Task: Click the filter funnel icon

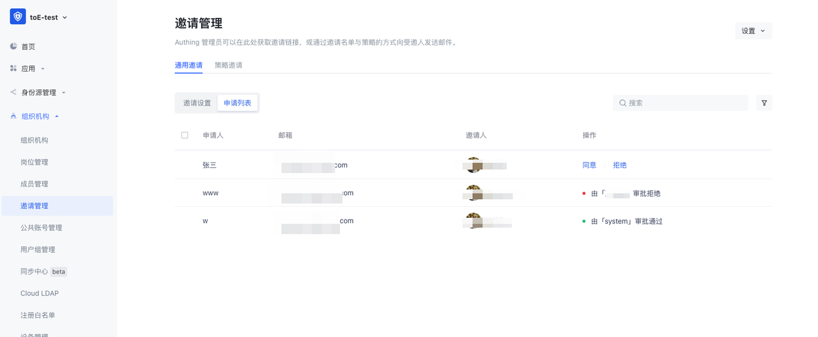Action: coord(764,103)
